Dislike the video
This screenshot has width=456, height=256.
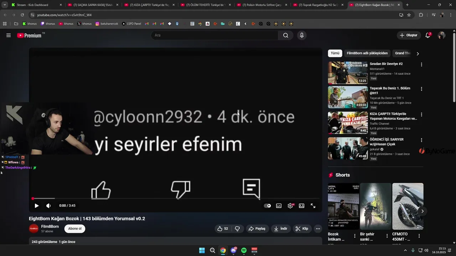(237, 229)
